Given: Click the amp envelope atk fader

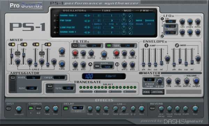Looking at the screenshot, I should (x=144, y=64).
